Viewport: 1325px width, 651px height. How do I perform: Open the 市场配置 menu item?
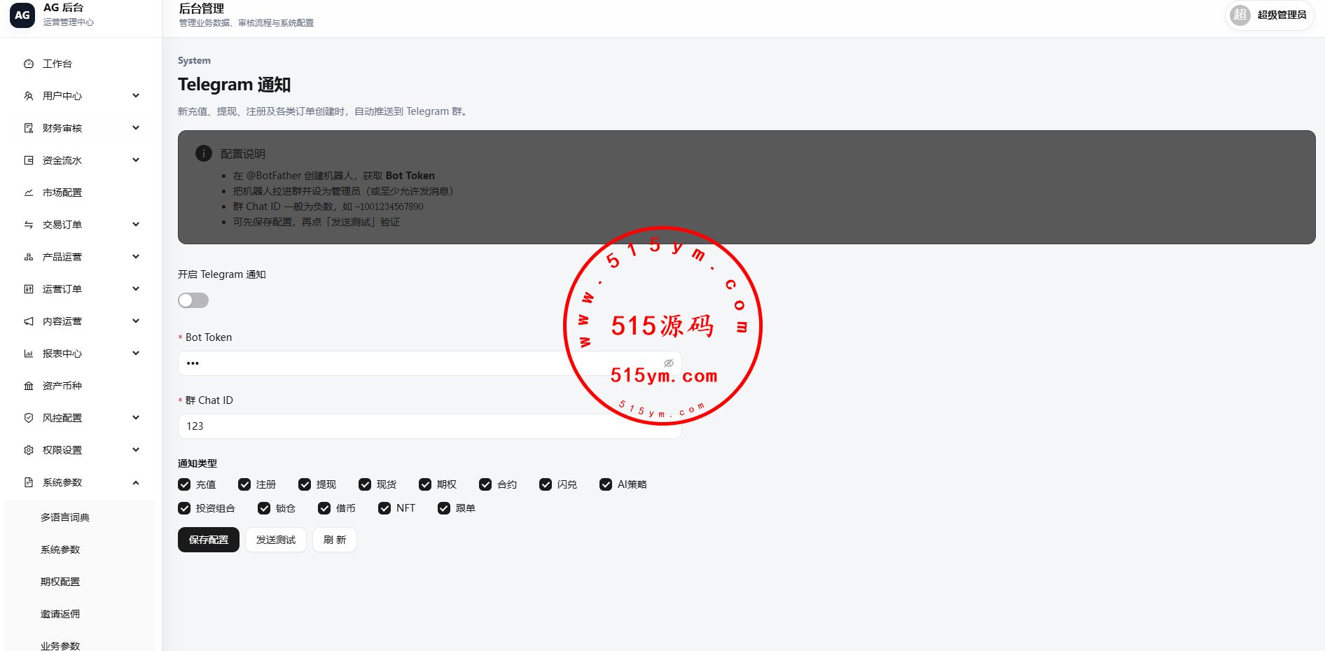pos(81,192)
